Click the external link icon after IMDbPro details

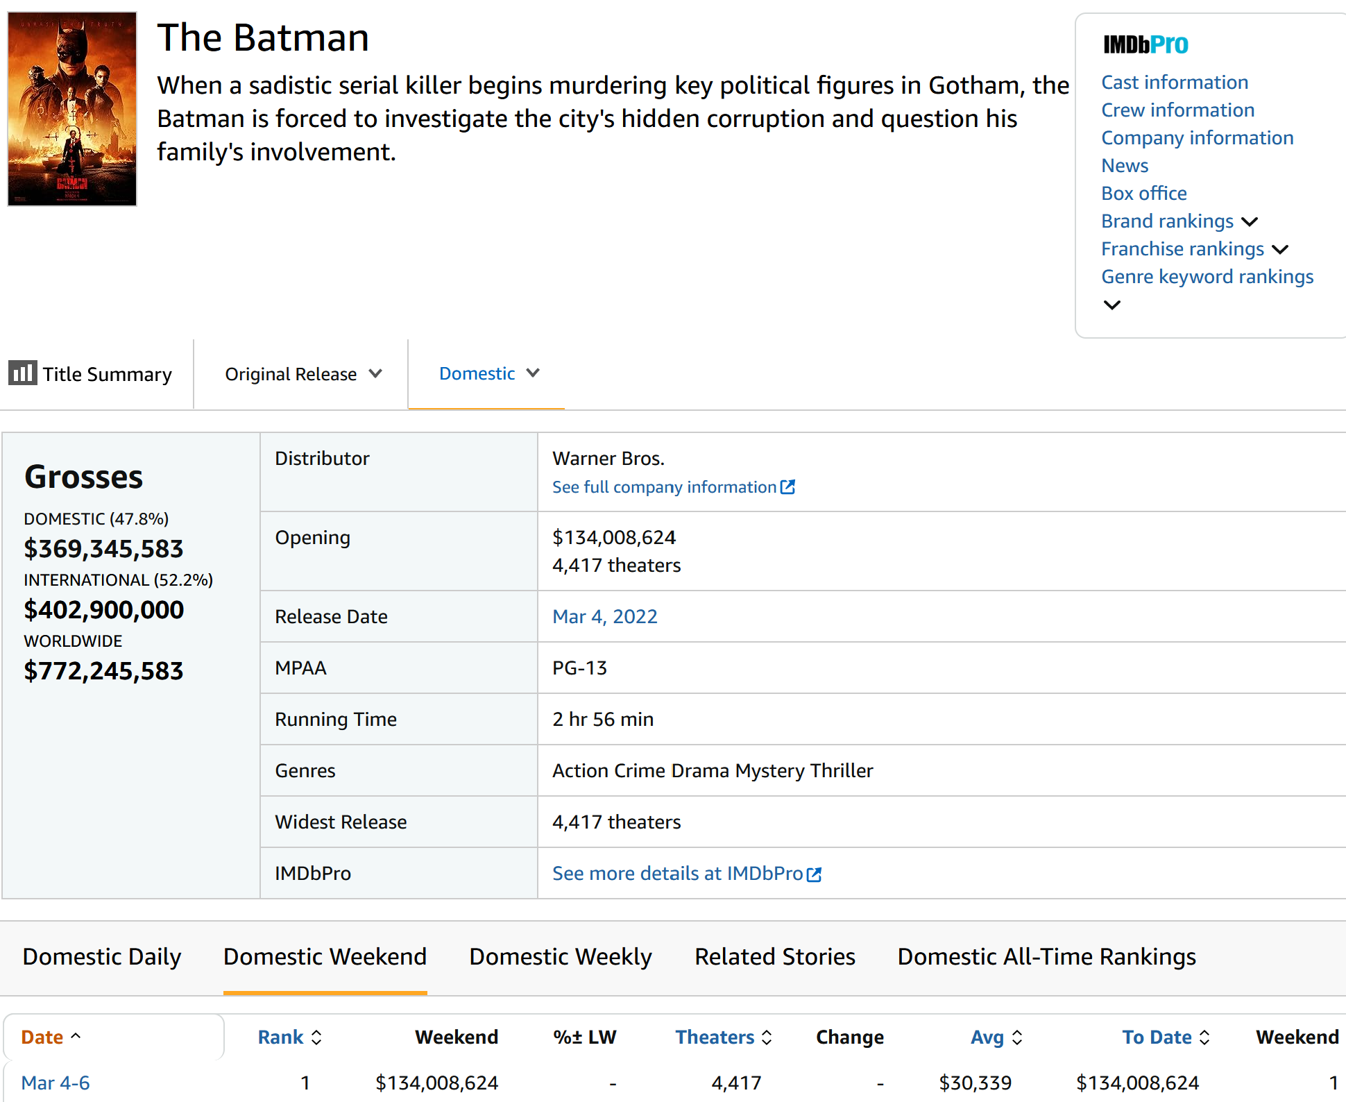[814, 874]
